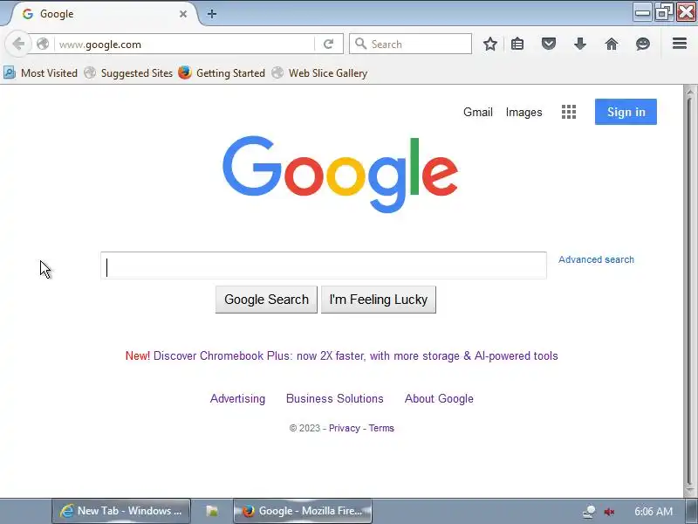Open the Advertising link
Image resolution: width=698 pixels, height=524 pixels.
pyautogui.click(x=237, y=398)
